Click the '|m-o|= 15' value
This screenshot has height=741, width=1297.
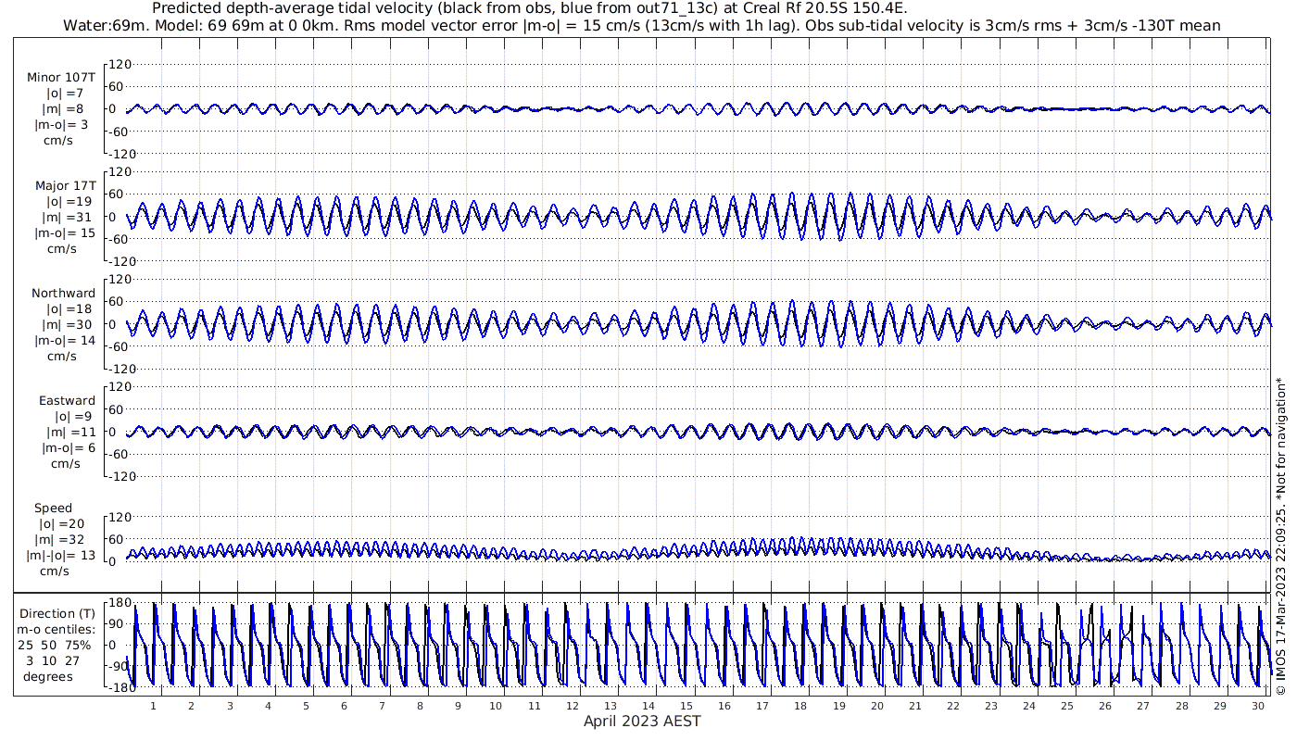65,232
